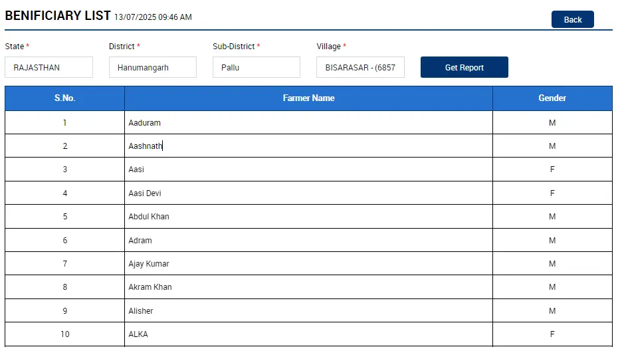Click serial number 2 cell

[x=64, y=146]
